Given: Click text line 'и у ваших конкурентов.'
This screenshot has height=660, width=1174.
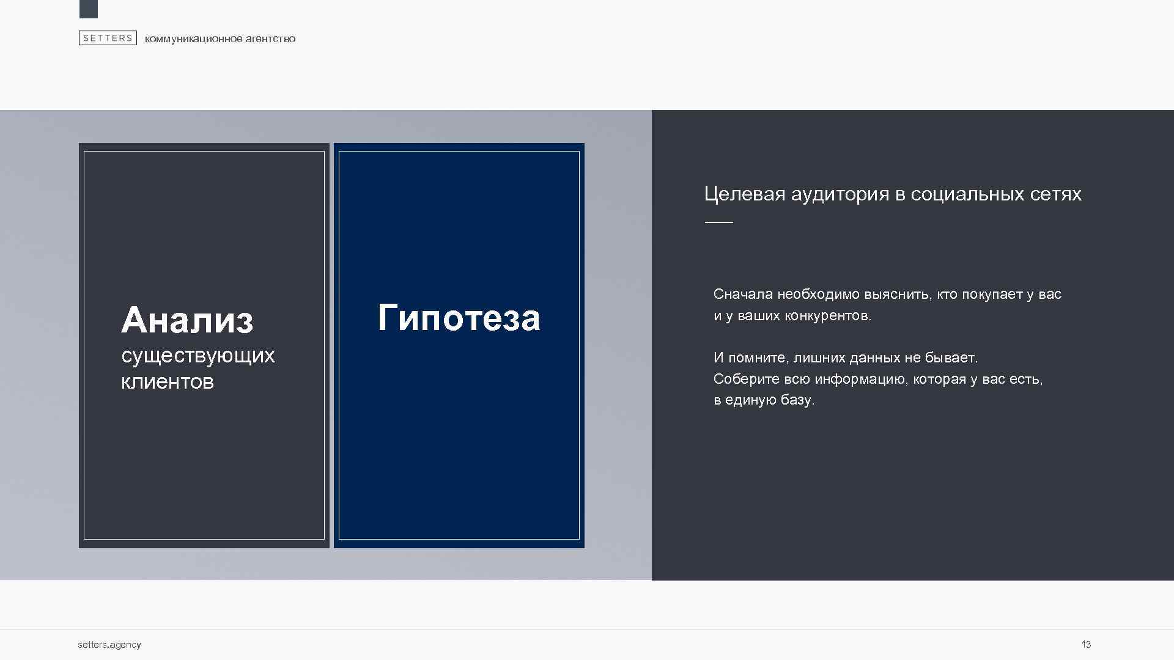Looking at the screenshot, I should 792,315.
